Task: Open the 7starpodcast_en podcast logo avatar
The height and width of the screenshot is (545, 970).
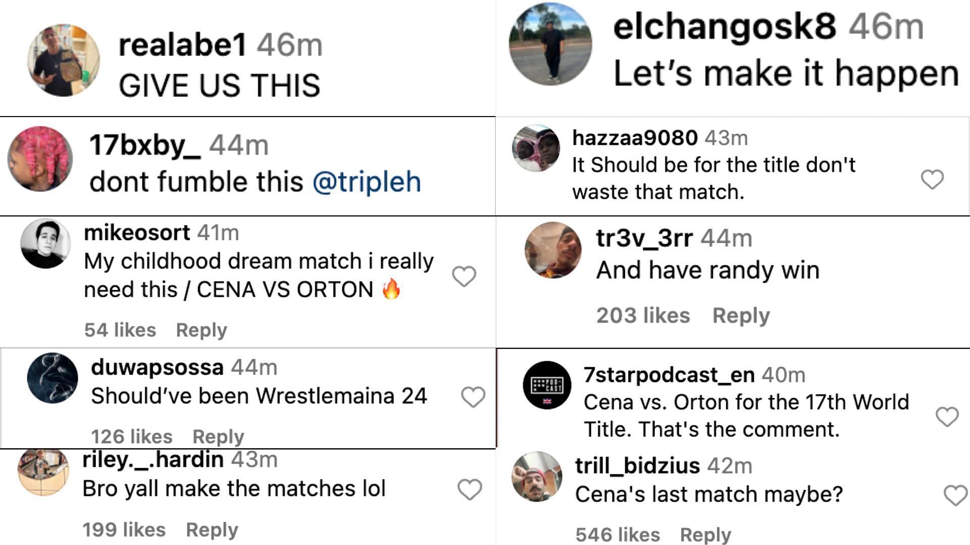Action: (547, 385)
